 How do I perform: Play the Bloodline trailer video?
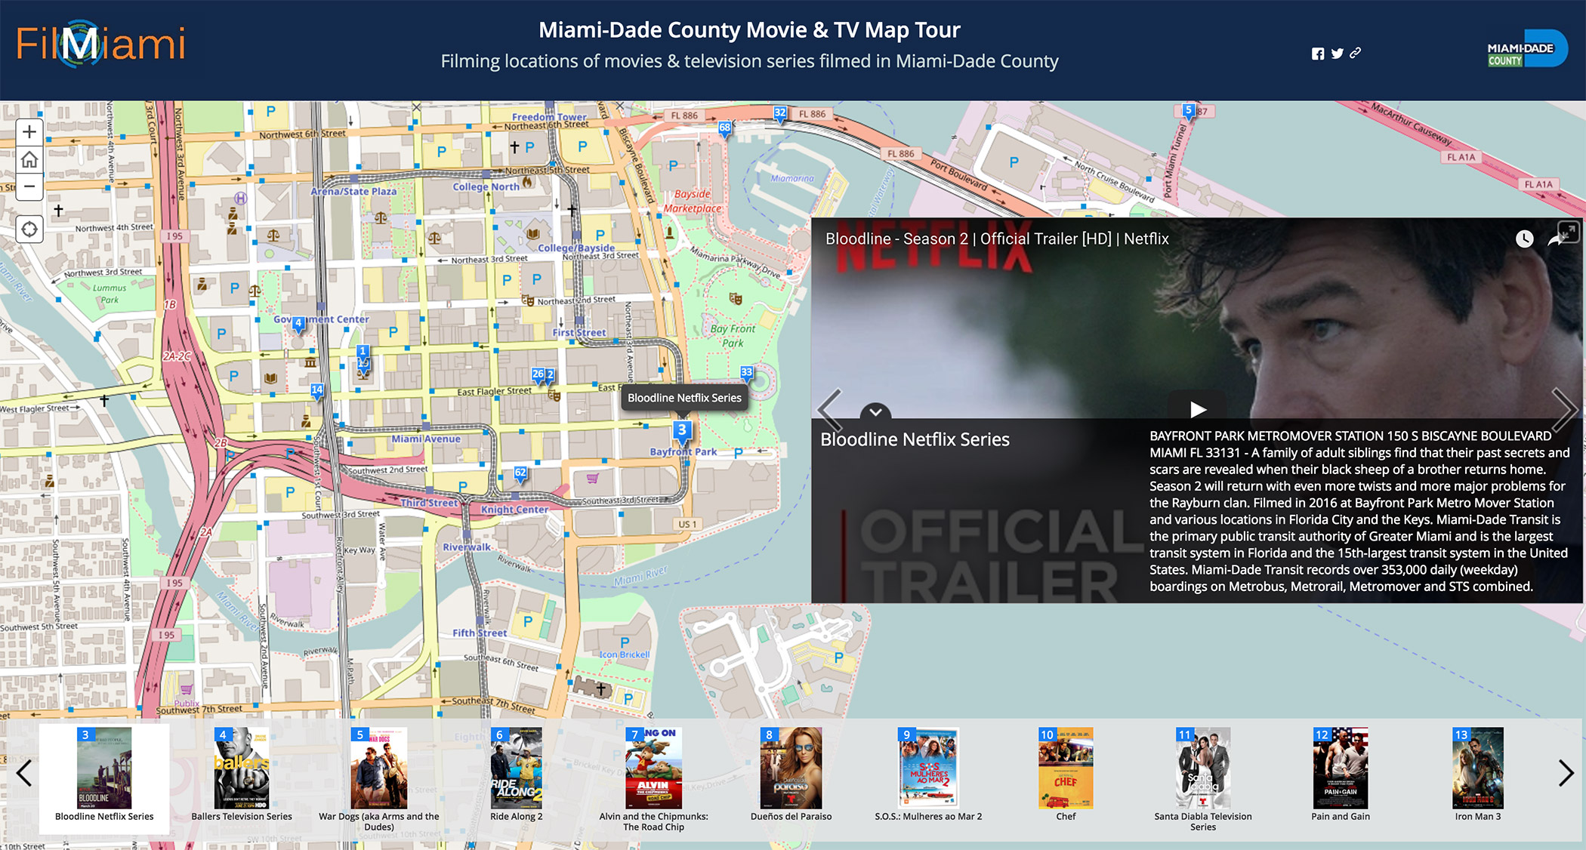click(1197, 408)
